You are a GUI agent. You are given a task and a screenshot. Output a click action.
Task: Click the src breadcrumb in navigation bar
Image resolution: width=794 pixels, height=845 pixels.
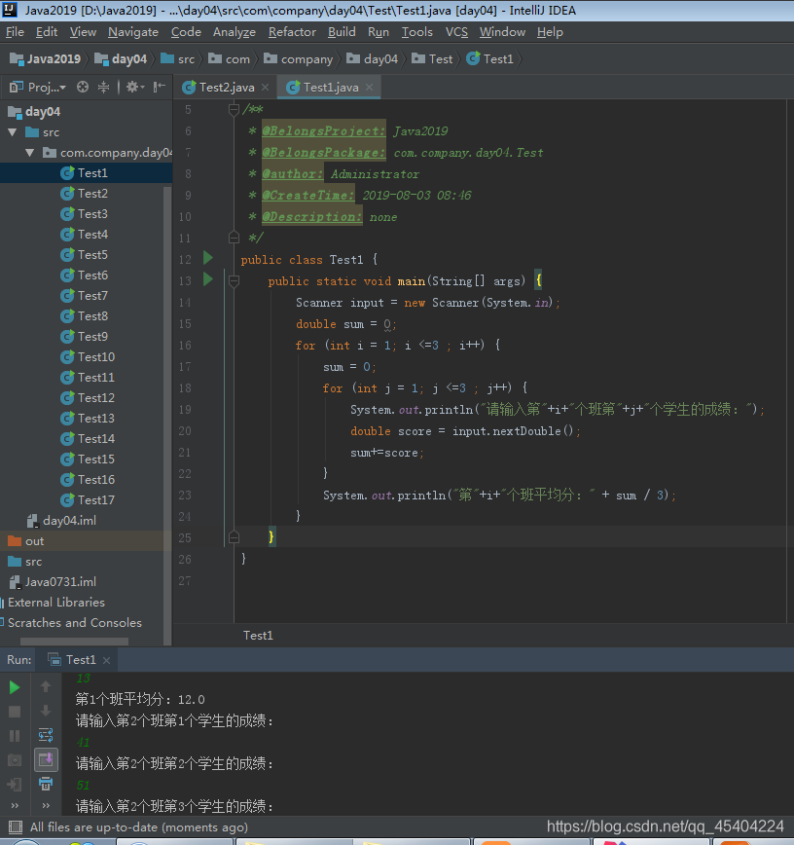[178, 58]
